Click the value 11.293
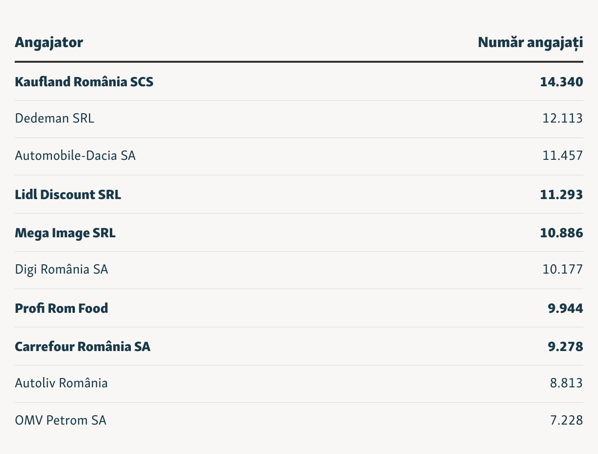 tap(562, 195)
